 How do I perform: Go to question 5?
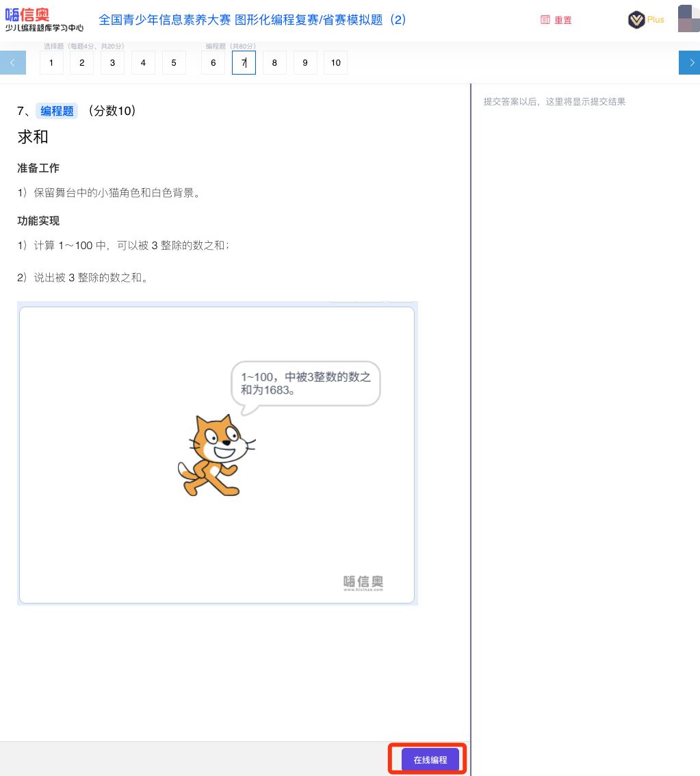tap(174, 63)
